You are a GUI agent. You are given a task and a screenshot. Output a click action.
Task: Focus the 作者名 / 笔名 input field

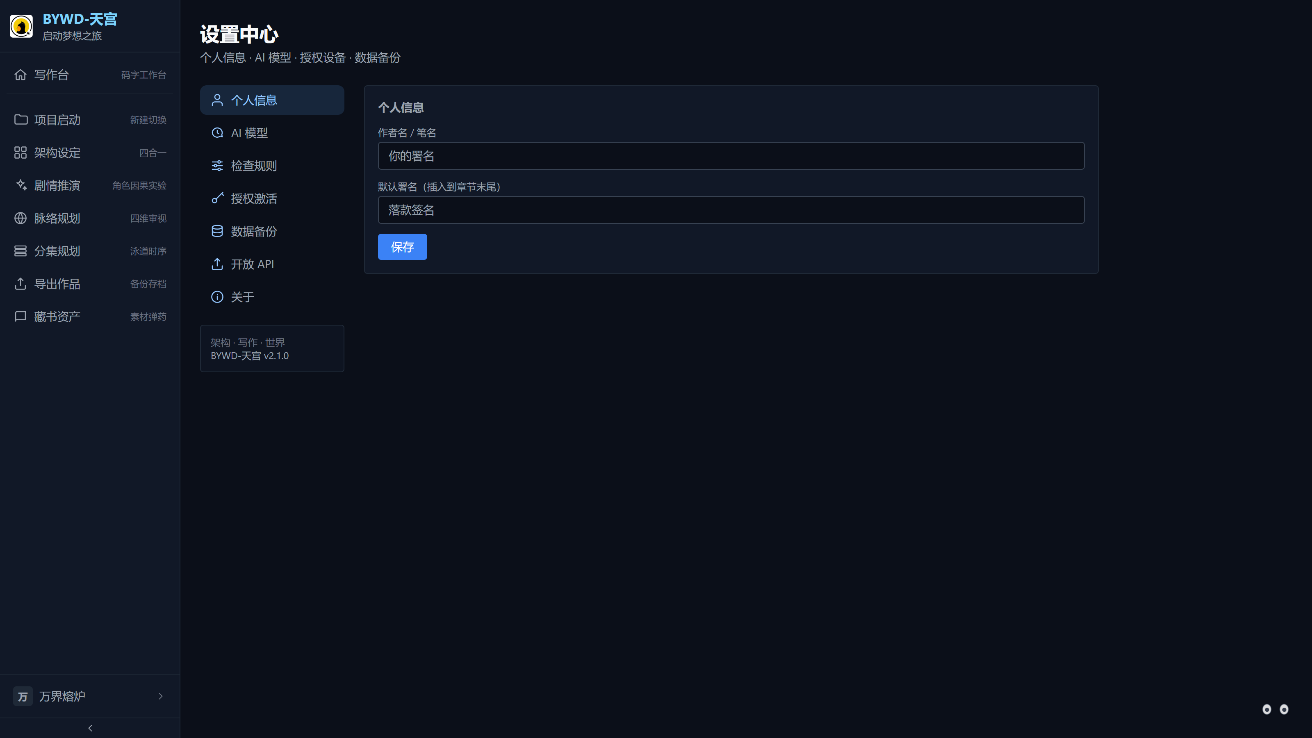point(731,156)
